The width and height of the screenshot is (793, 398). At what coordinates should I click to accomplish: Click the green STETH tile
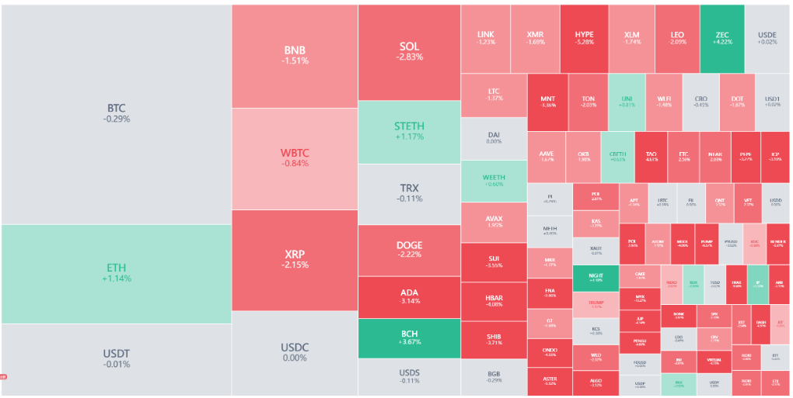409,131
